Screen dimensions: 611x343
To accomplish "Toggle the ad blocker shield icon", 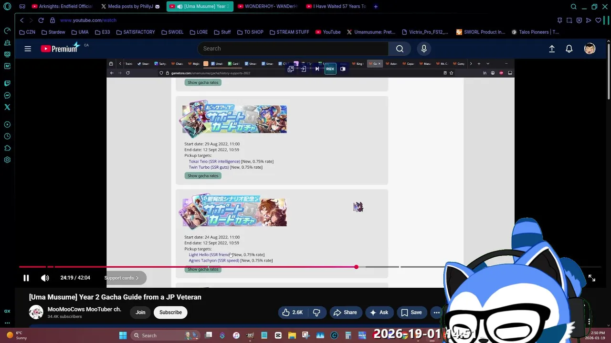I will (579, 20).
